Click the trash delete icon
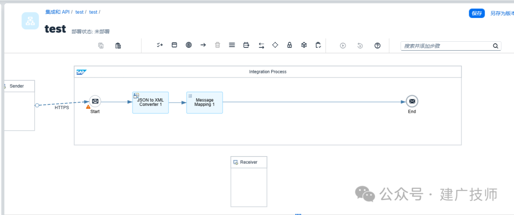The height and width of the screenshot is (215, 514). [217, 46]
